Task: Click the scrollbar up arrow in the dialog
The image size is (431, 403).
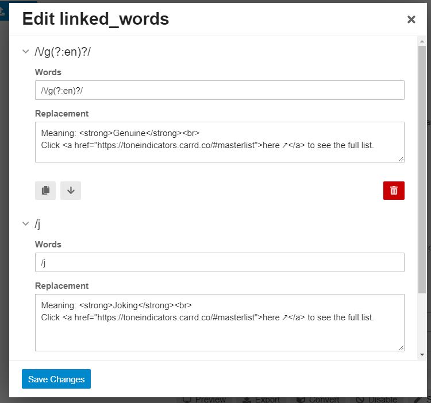Action: [422, 41]
